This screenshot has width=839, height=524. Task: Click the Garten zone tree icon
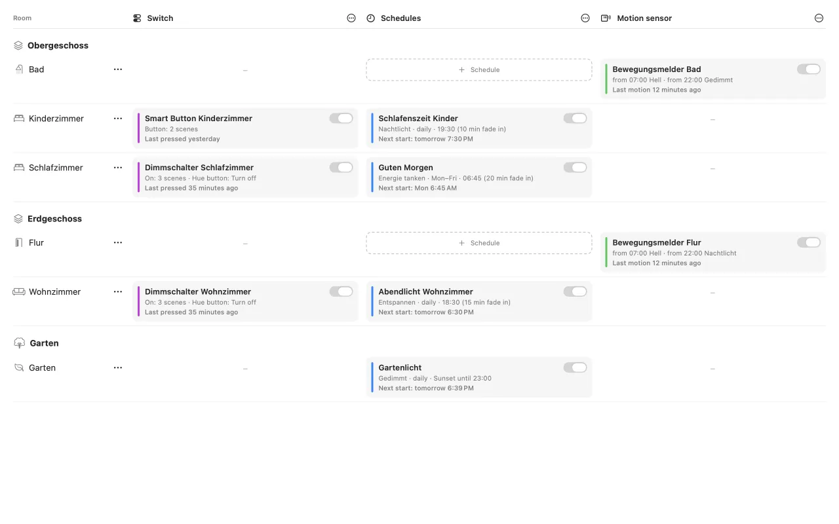pos(19,343)
